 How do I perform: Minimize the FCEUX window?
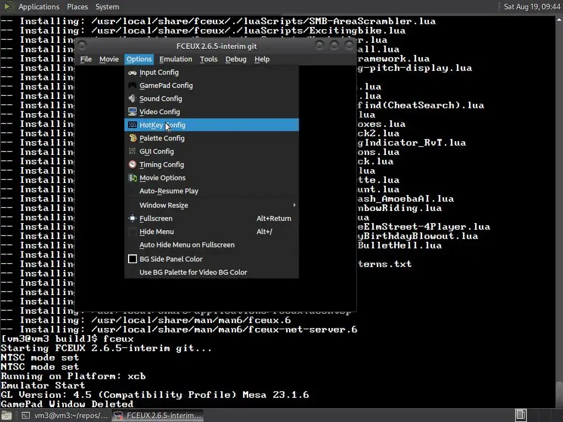[x=319, y=45]
